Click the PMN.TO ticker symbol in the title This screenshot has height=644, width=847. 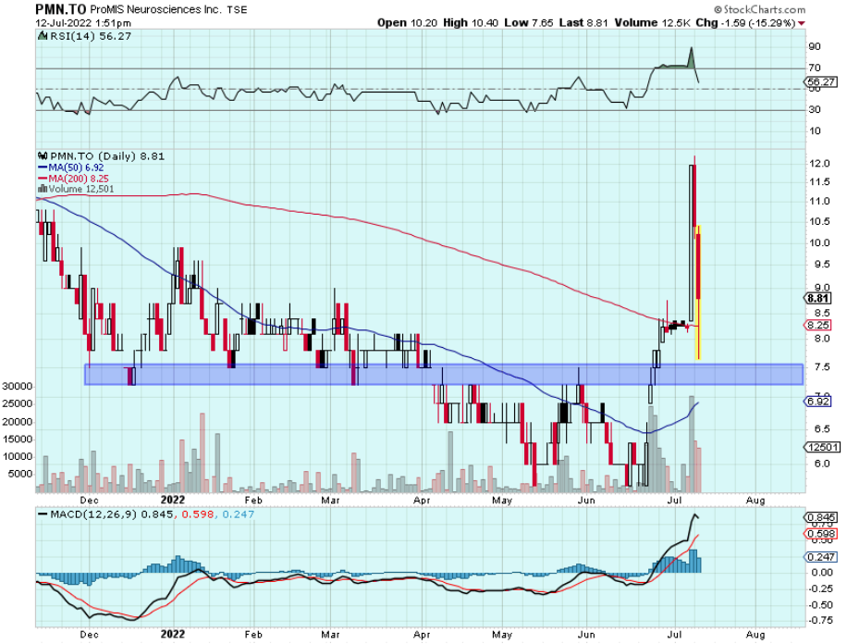(x=61, y=8)
